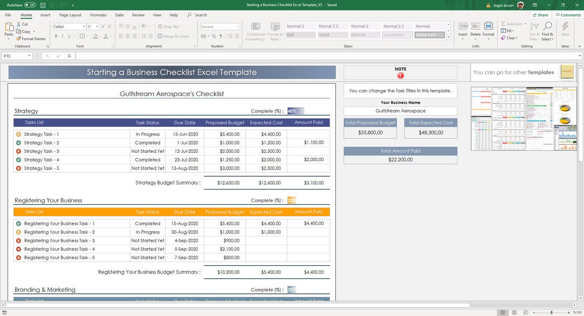Click the Paste clipboard icon
This screenshot has width=584, height=316.
(9, 27)
